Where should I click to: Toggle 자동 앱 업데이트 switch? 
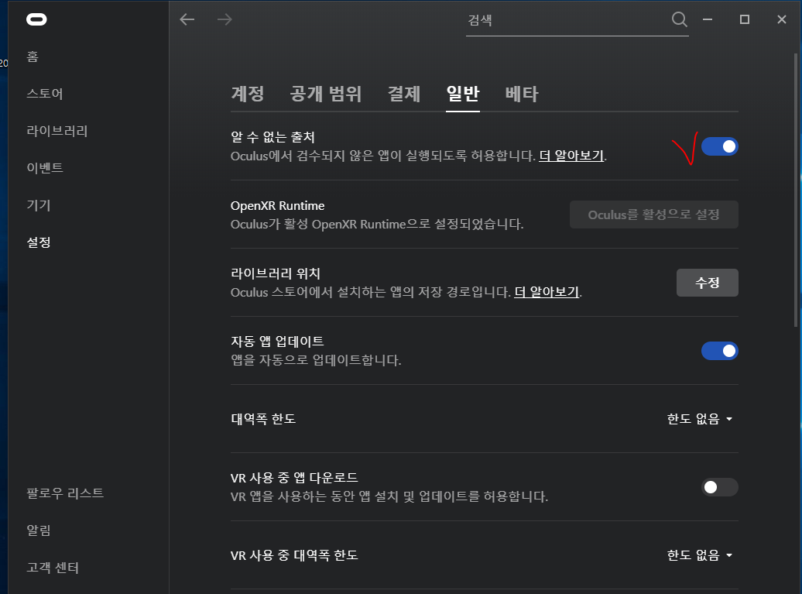tap(720, 351)
